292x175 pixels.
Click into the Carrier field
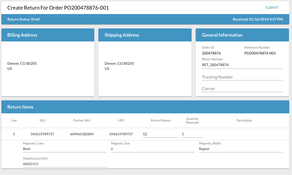[x=242, y=89]
